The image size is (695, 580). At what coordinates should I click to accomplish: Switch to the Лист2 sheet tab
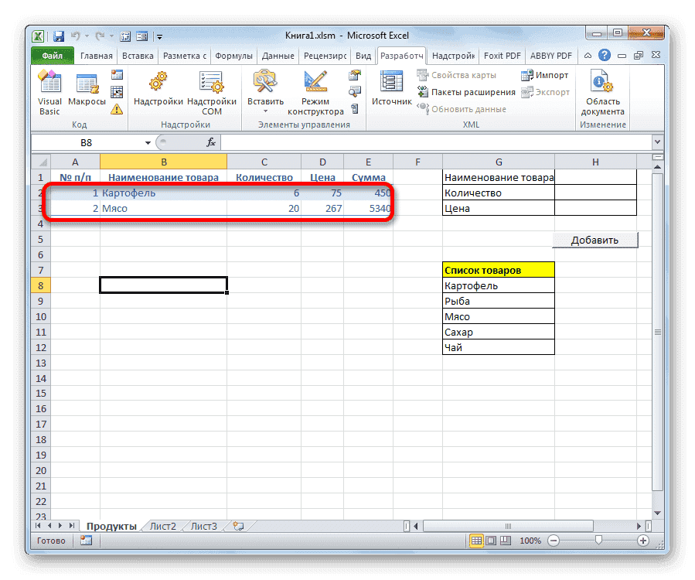point(163,525)
